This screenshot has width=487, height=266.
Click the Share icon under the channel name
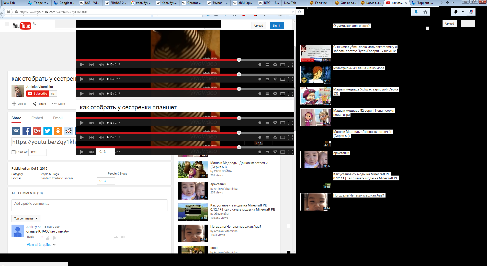tap(35, 104)
